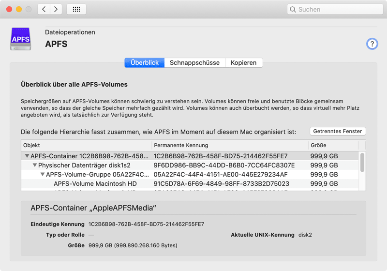Click the magnifier icon in the search field
This screenshot has width=387, height=271.
tap(293, 9)
